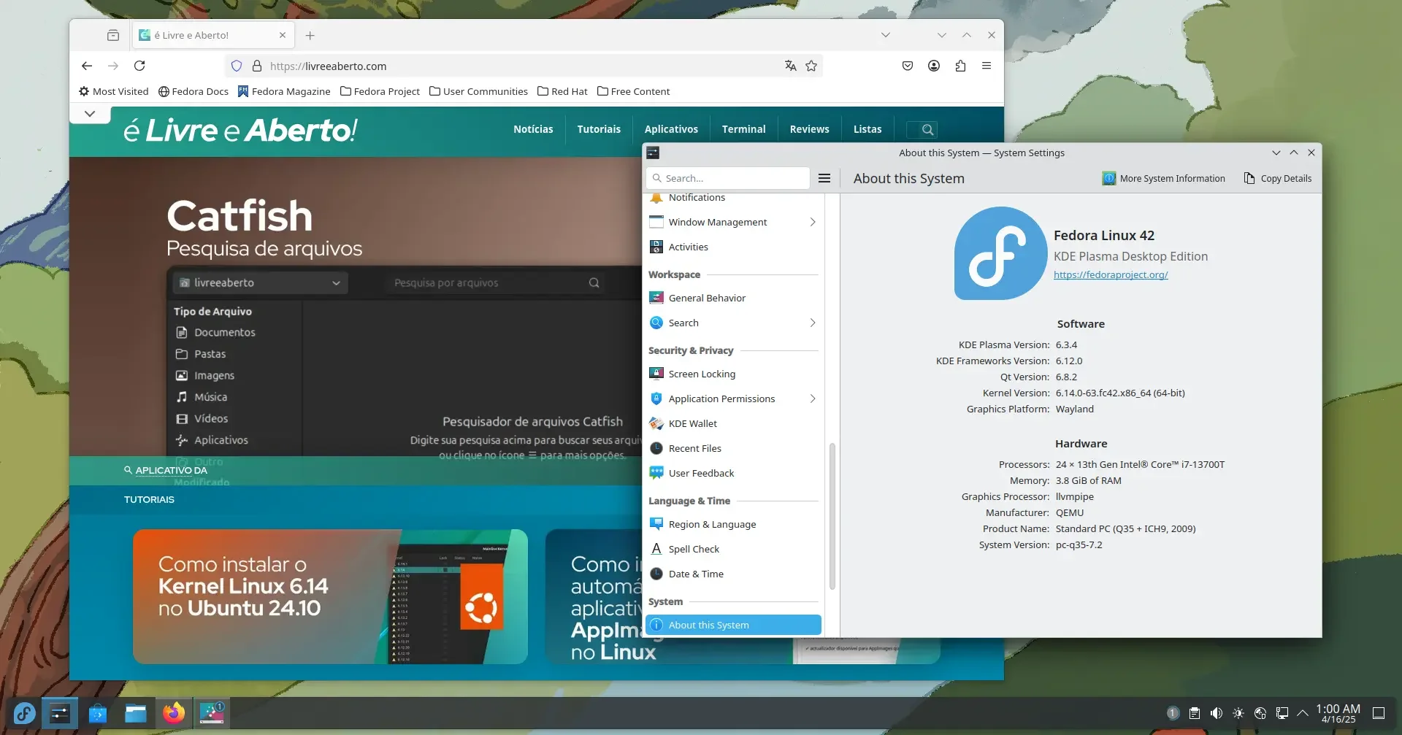1402x735 pixels.
Task: Select Screen Locking in settings sidebar
Action: tap(733, 374)
